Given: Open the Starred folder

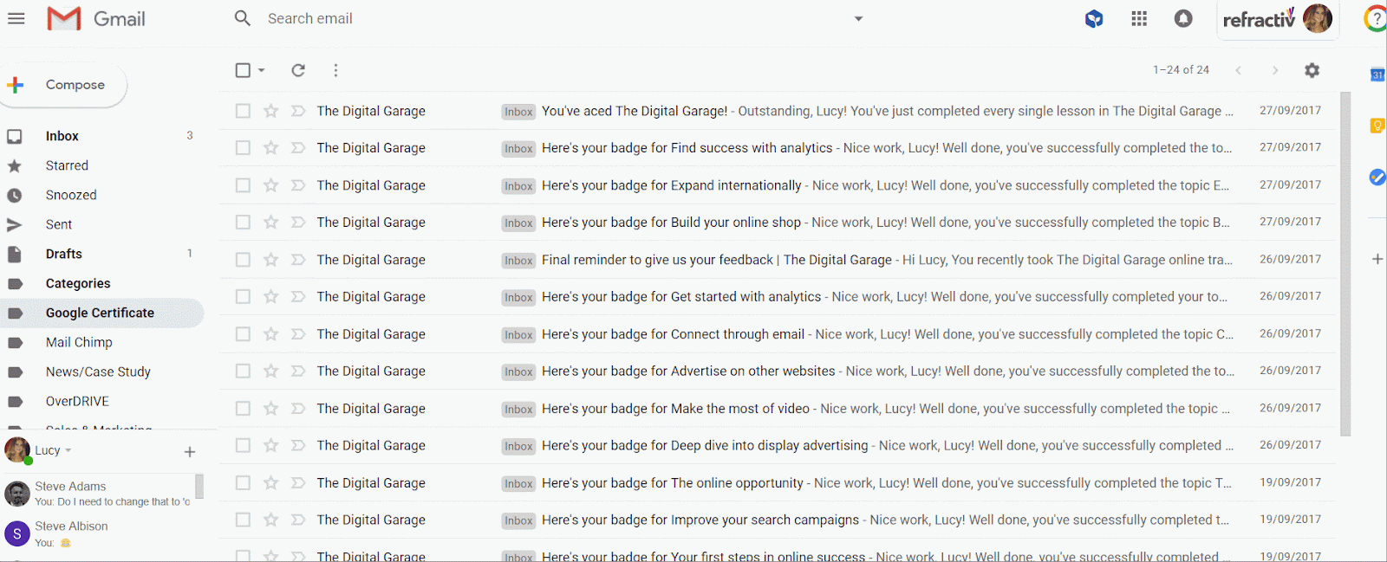Looking at the screenshot, I should 67,165.
